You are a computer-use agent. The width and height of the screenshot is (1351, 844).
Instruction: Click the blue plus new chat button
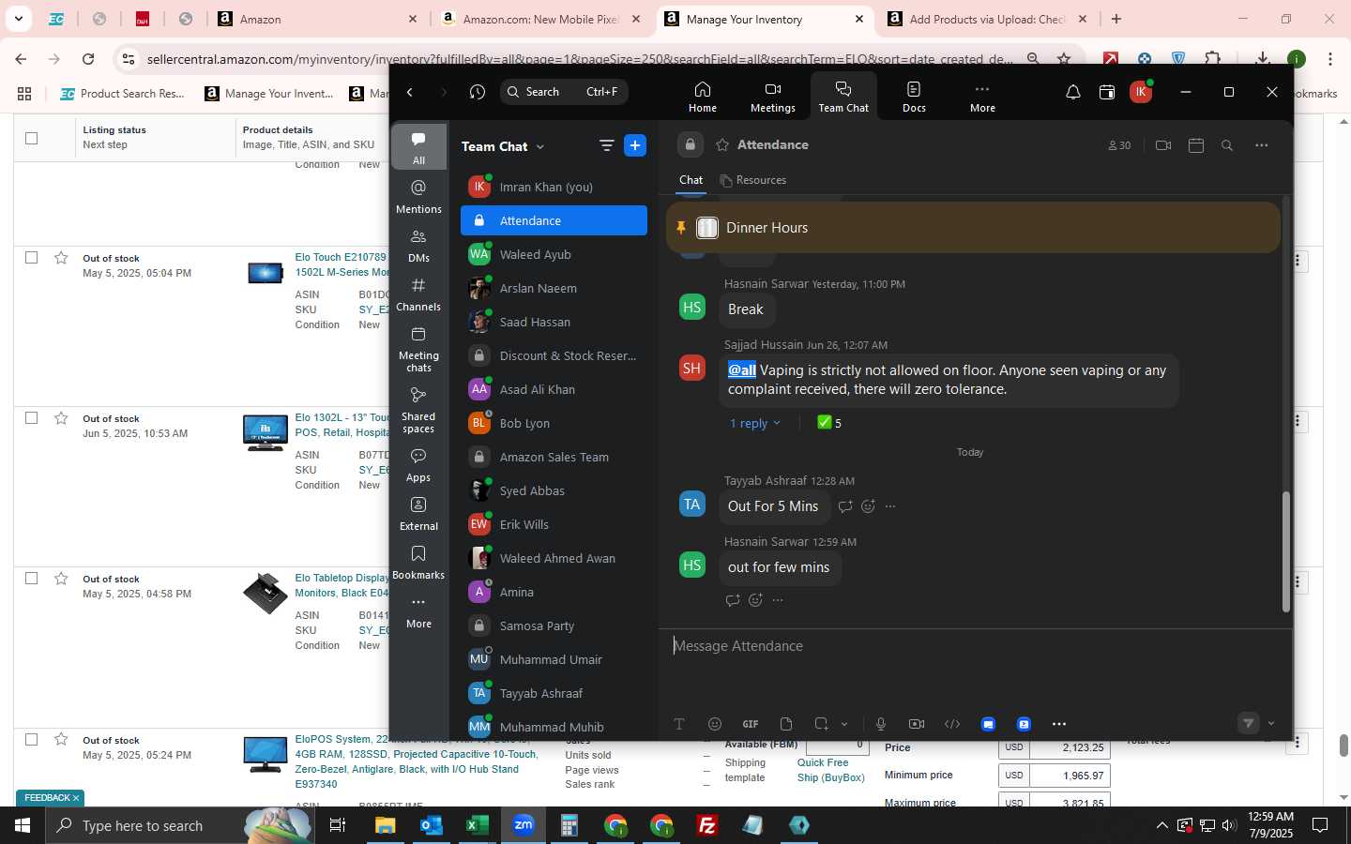click(x=635, y=145)
